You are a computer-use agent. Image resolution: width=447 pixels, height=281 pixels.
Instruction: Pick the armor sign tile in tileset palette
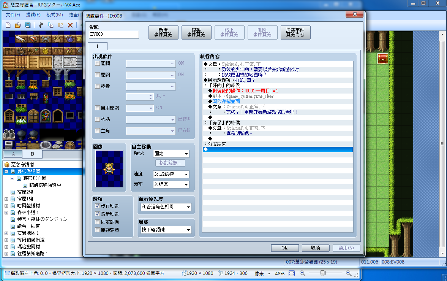pyautogui.click(x=46, y=38)
